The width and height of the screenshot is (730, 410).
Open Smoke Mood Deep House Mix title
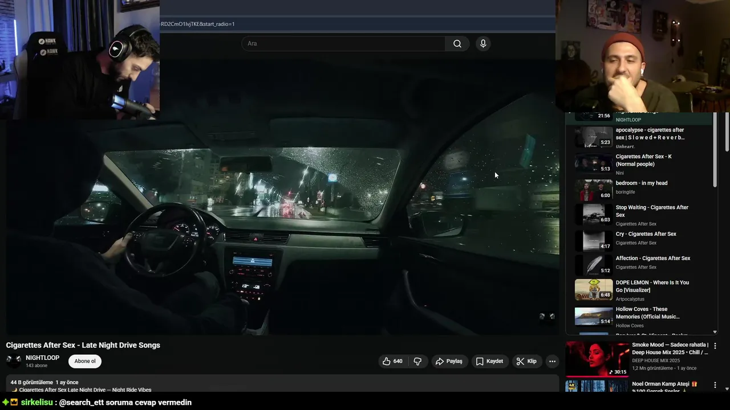coord(670,348)
